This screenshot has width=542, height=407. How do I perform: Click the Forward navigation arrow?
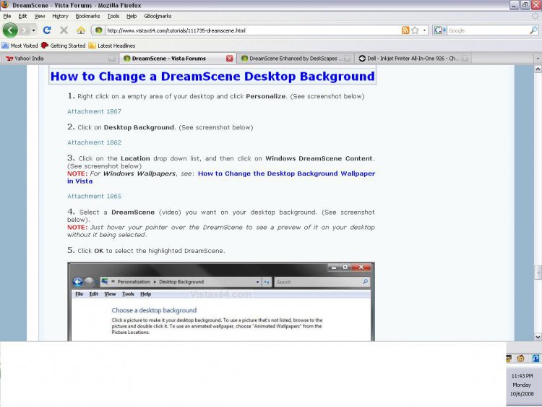(x=24, y=30)
